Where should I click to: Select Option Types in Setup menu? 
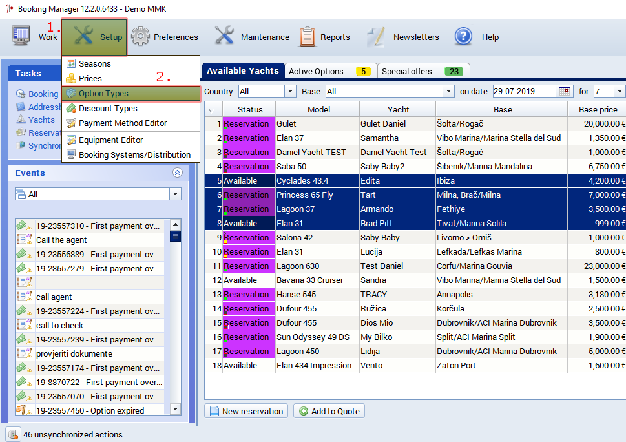coord(130,94)
